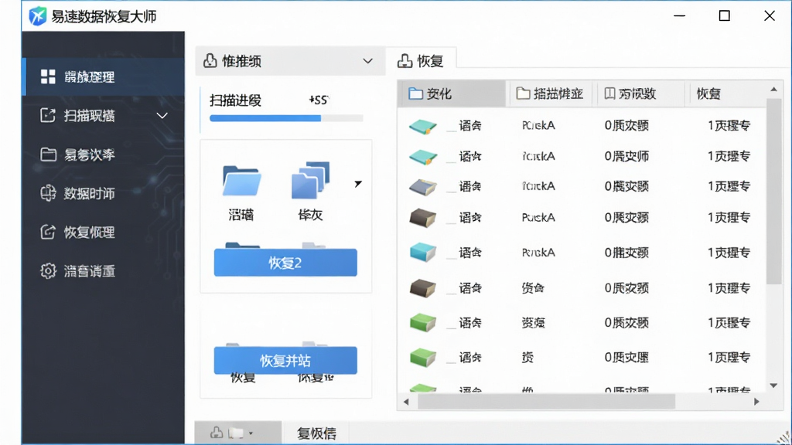Click the vertical scrollbar thumb of the table
The height and width of the screenshot is (445, 792).
(773, 192)
